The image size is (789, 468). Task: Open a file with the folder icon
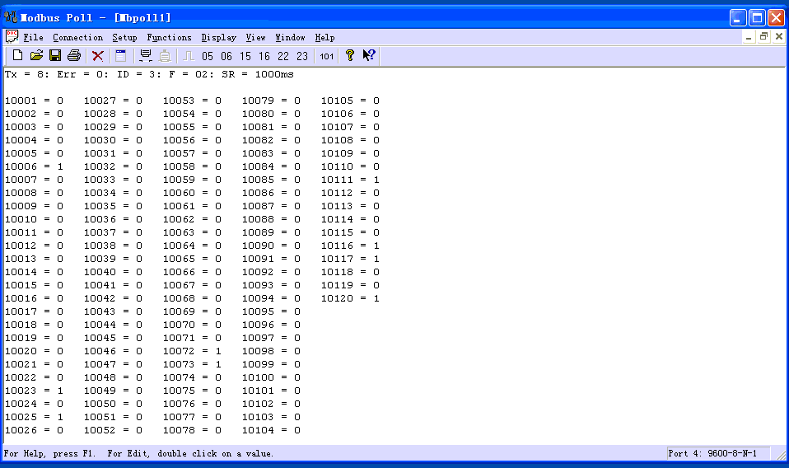pos(36,56)
